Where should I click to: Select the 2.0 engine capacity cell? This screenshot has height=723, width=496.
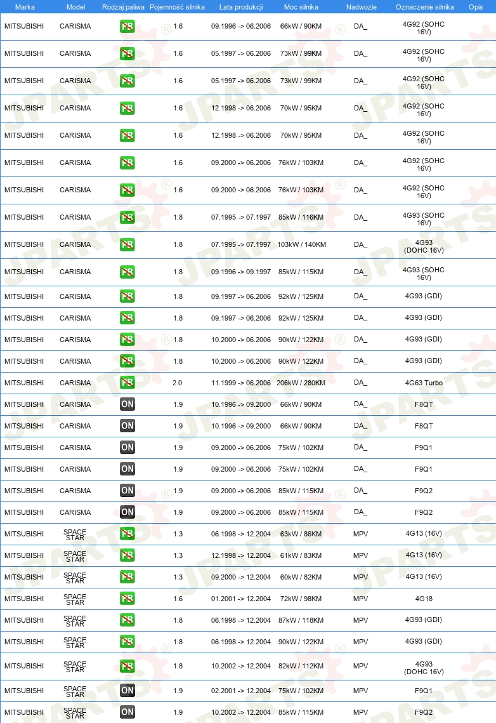[x=178, y=383]
